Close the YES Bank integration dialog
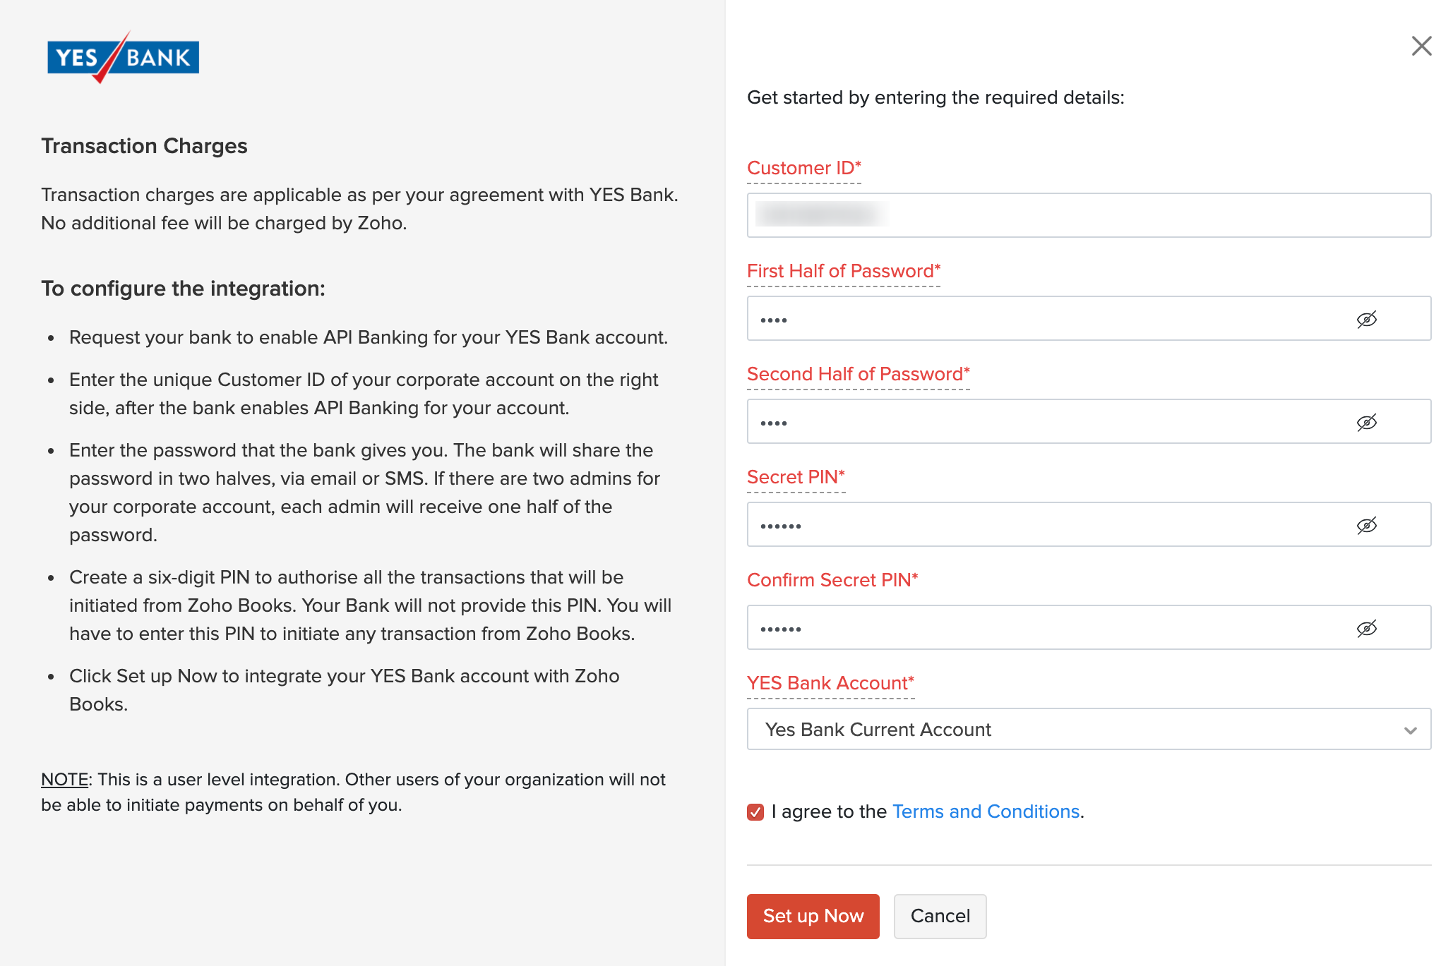Viewport: 1453px width, 966px height. coord(1421,46)
